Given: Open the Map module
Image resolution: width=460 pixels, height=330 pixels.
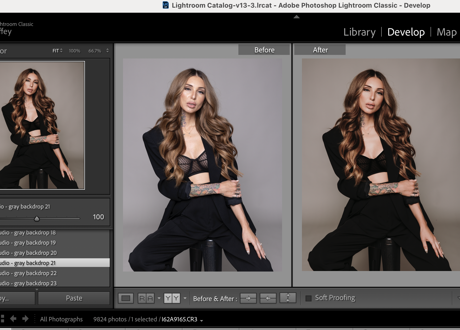Looking at the screenshot, I should pyautogui.click(x=447, y=32).
